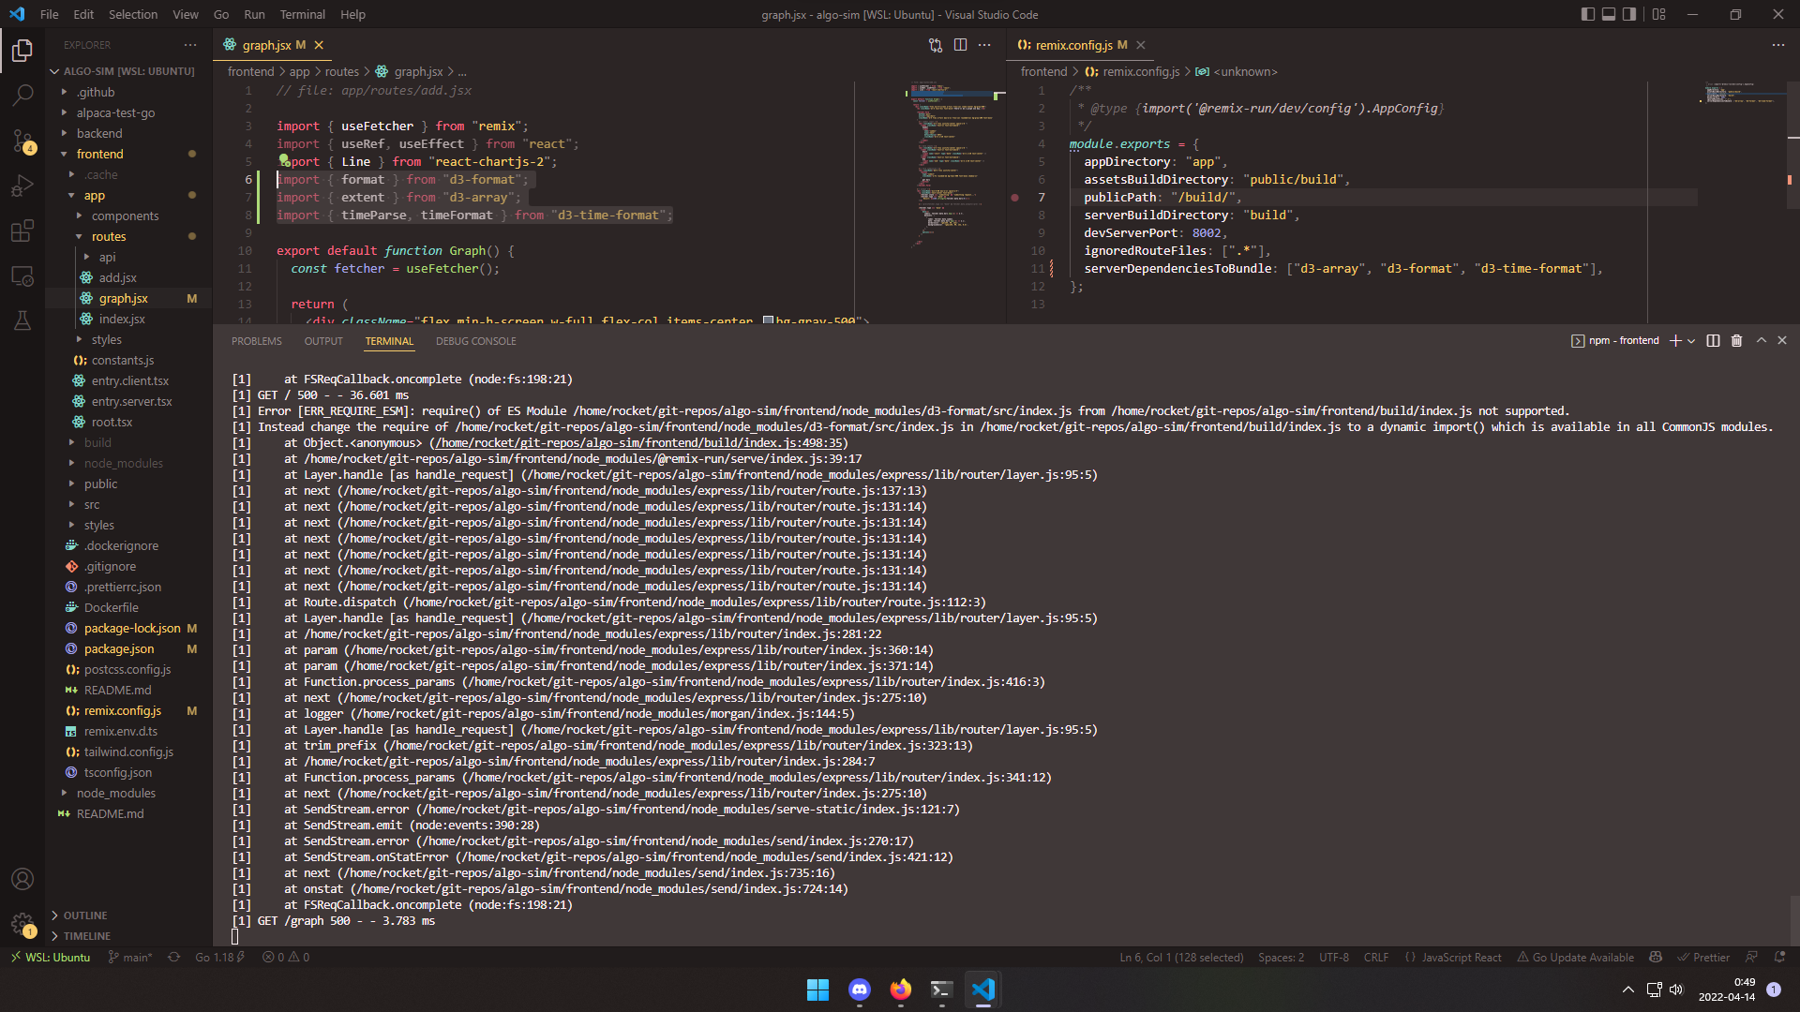
Task: Maximize the terminal panel with chevron up
Action: tap(1761, 341)
